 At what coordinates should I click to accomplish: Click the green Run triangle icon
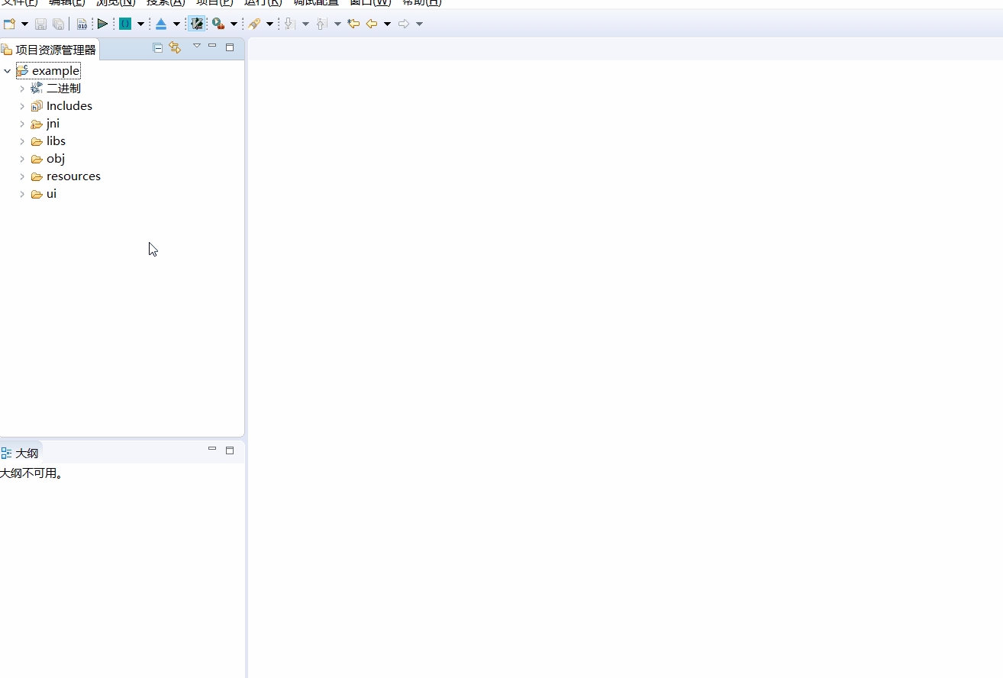pyautogui.click(x=102, y=24)
